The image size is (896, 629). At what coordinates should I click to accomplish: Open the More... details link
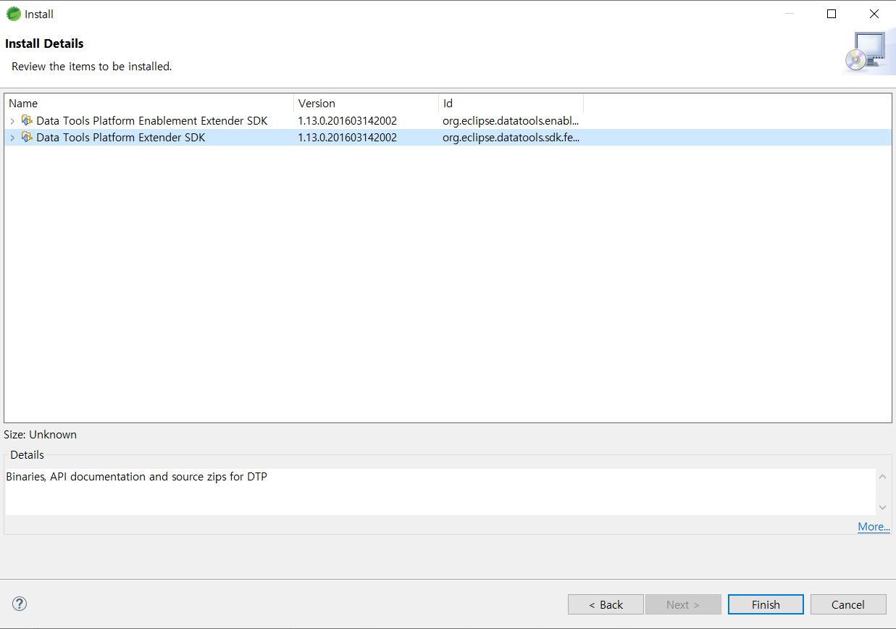pos(874,527)
